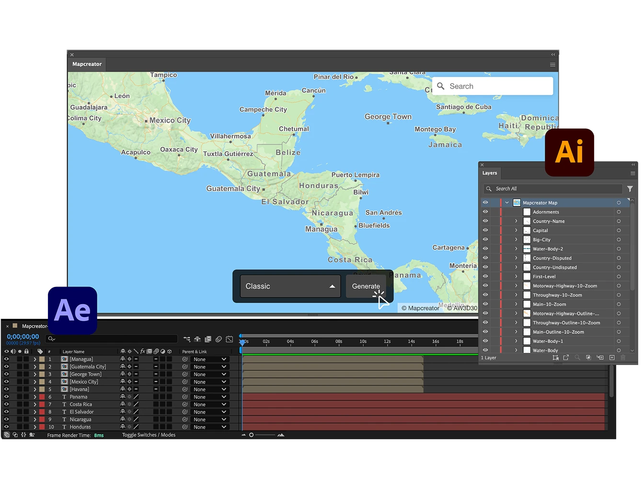Screen dimensions: 643x479
Task: Click label color swatch of Managua layer
Action: (42, 359)
